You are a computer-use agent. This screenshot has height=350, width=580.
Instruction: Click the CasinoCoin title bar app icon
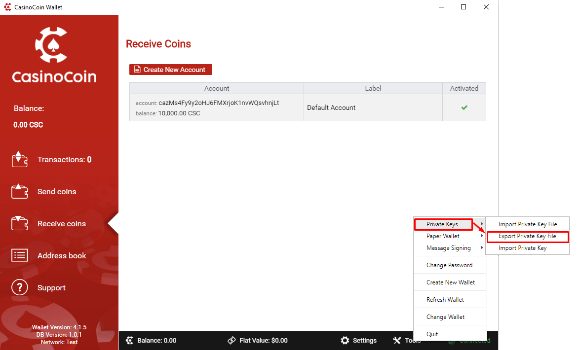(x=7, y=7)
